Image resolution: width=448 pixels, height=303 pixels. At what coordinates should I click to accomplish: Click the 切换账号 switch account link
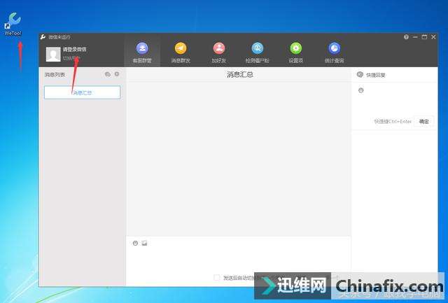point(71,58)
